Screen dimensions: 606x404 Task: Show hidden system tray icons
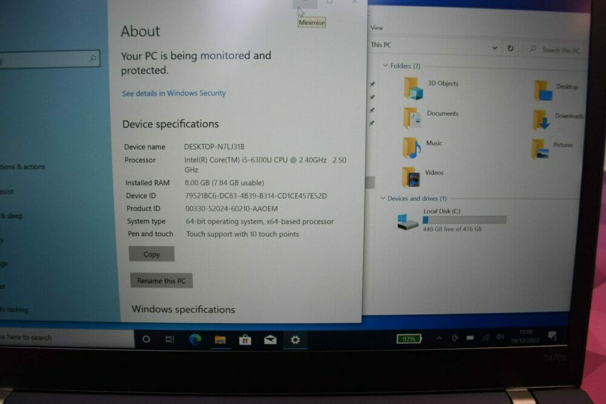[439, 338]
